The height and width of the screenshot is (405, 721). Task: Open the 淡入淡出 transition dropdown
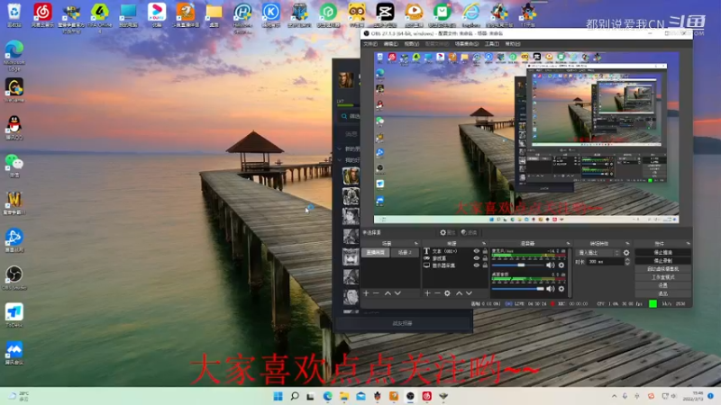click(598, 253)
